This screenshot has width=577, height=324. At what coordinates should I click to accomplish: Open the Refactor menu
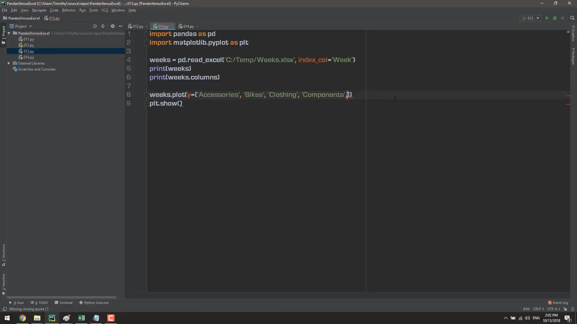click(69, 10)
